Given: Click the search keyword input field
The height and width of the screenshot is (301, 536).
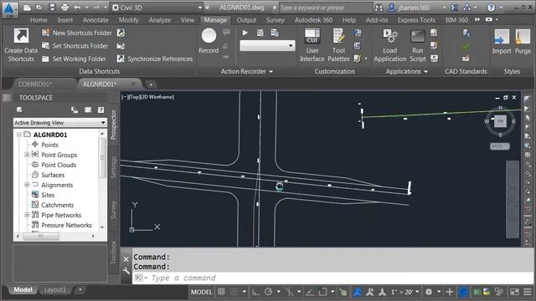Looking at the screenshot, I should click(325, 8).
